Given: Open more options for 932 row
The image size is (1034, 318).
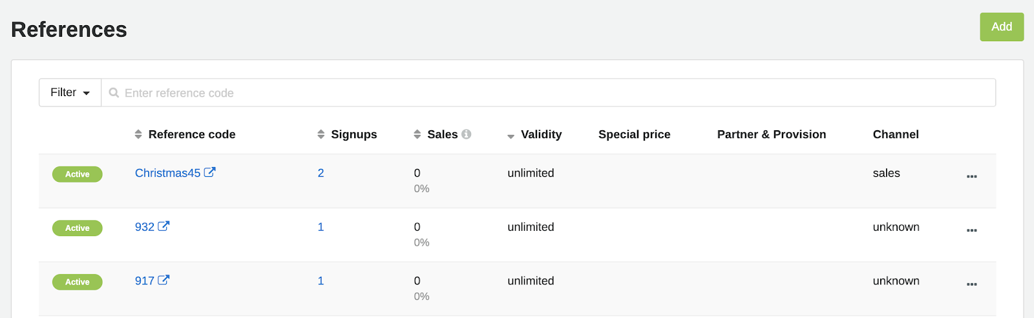Looking at the screenshot, I should click(971, 230).
